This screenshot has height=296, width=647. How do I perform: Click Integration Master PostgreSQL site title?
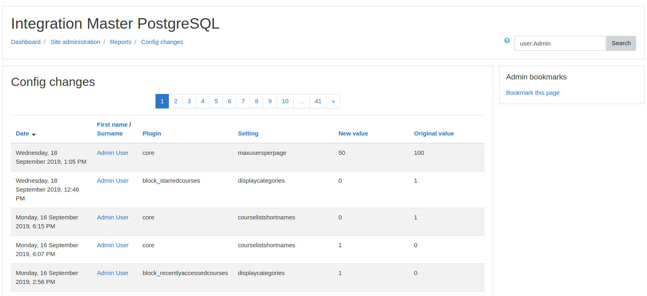coord(115,24)
